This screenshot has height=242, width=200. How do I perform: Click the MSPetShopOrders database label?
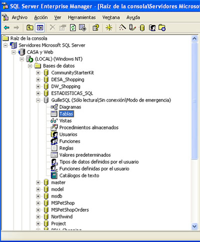70,210
